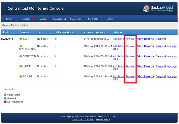Open the Preferences menu item
Screen dimensions: 179x124
tap(76, 19)
